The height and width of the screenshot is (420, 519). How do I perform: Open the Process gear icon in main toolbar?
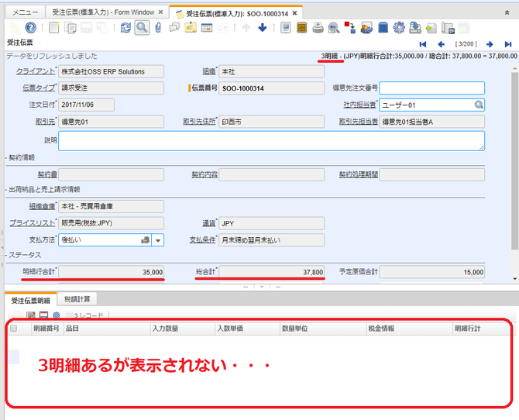(399, 27)
